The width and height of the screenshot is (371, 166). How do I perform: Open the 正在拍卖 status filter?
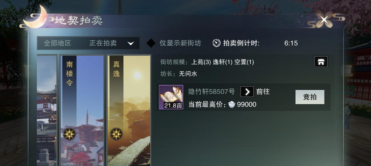point(103,43)
